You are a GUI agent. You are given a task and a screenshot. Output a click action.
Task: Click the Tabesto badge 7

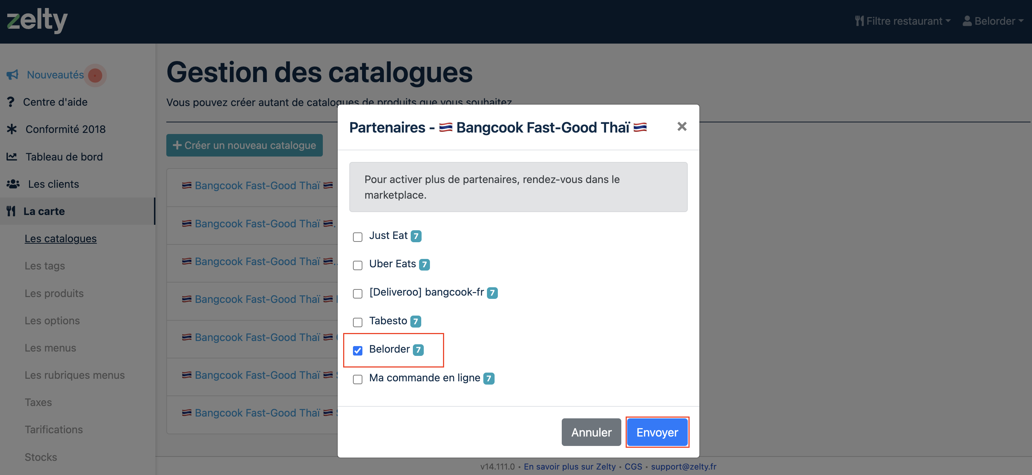(x=416, y=321)
